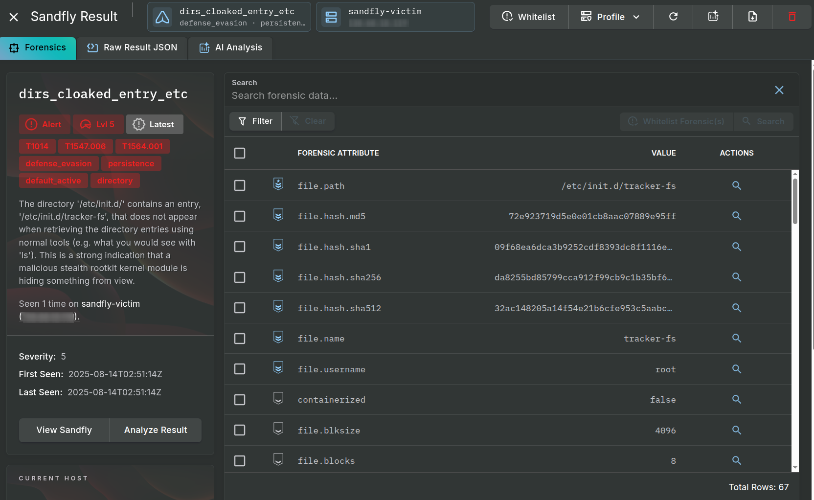Toggle the select-all checkbox in table header

[240, 153]
